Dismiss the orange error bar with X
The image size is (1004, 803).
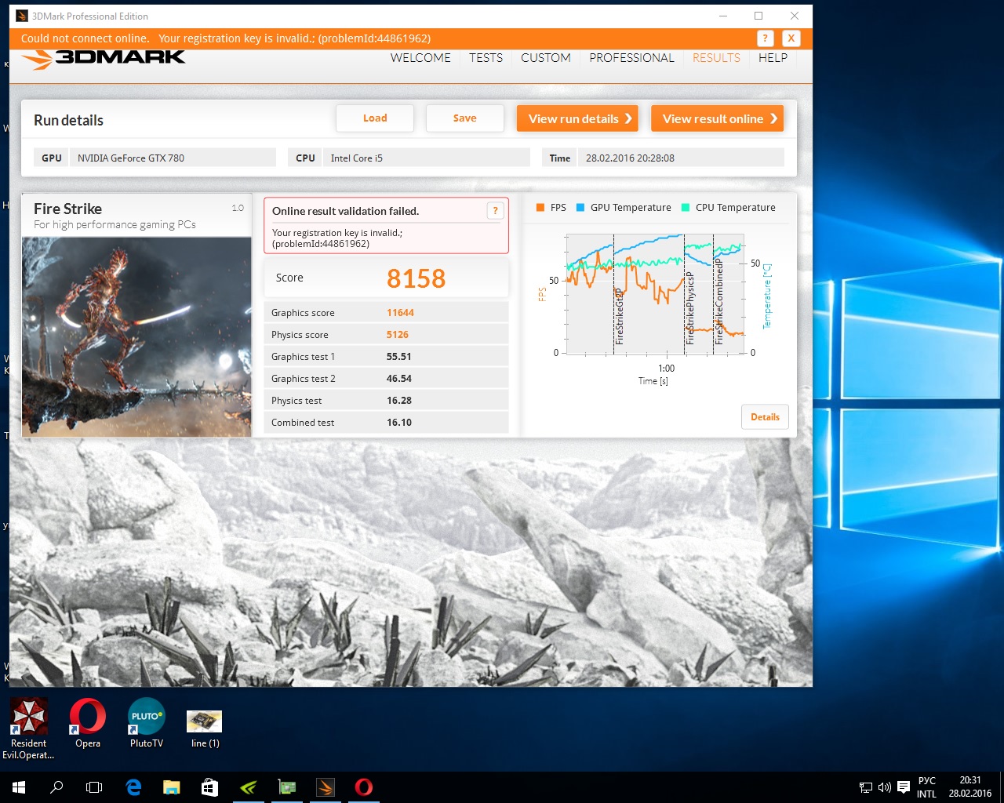click(791, 38)
